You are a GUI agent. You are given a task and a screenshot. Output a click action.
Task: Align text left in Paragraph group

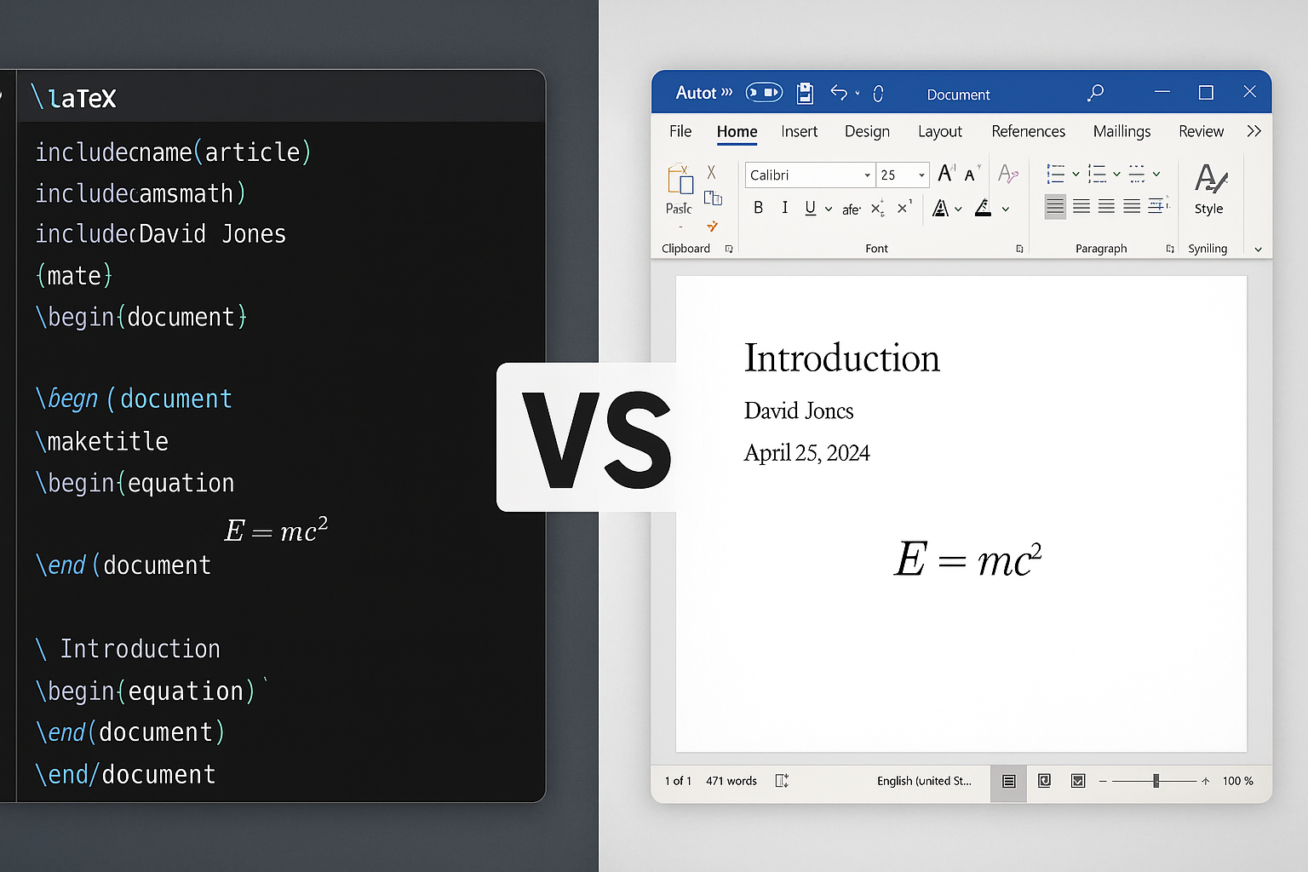point(1055,206)
